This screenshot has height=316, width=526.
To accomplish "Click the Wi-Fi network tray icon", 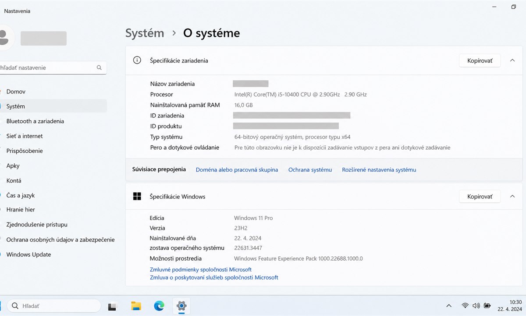I will 465,305.
